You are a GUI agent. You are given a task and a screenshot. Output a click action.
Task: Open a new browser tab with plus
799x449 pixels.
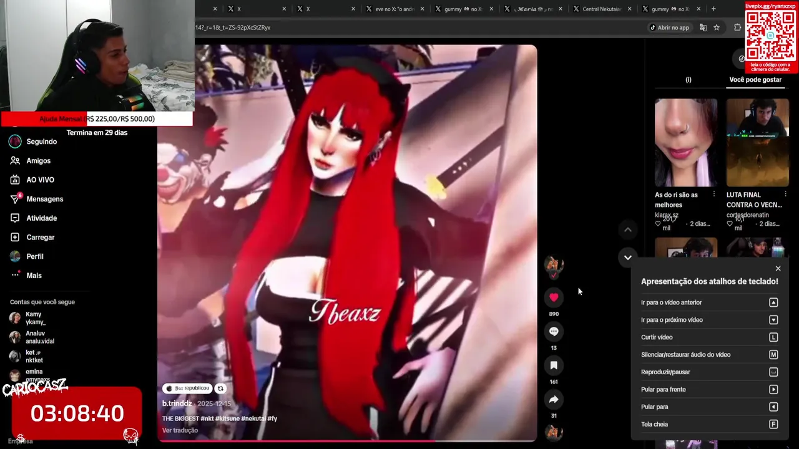[713, 9]
